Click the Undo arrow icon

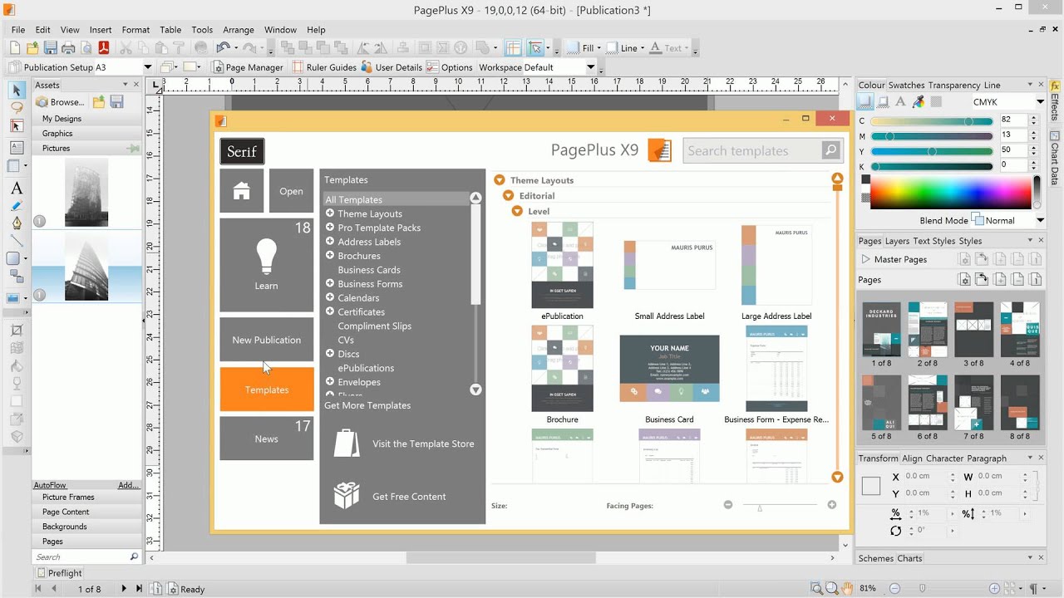coord(222,48)
